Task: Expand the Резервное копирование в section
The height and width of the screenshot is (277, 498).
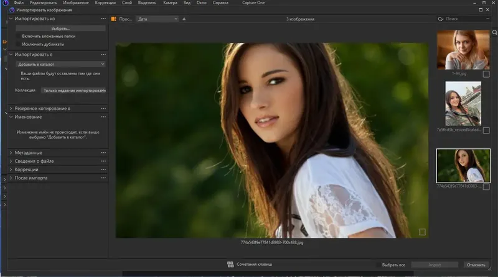Action: point(11,108)
